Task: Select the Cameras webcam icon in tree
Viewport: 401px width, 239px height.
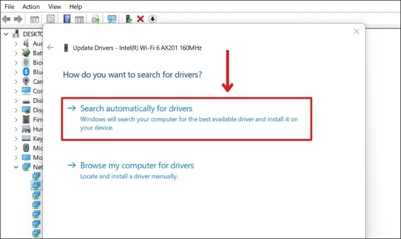Action: [26, 81]
